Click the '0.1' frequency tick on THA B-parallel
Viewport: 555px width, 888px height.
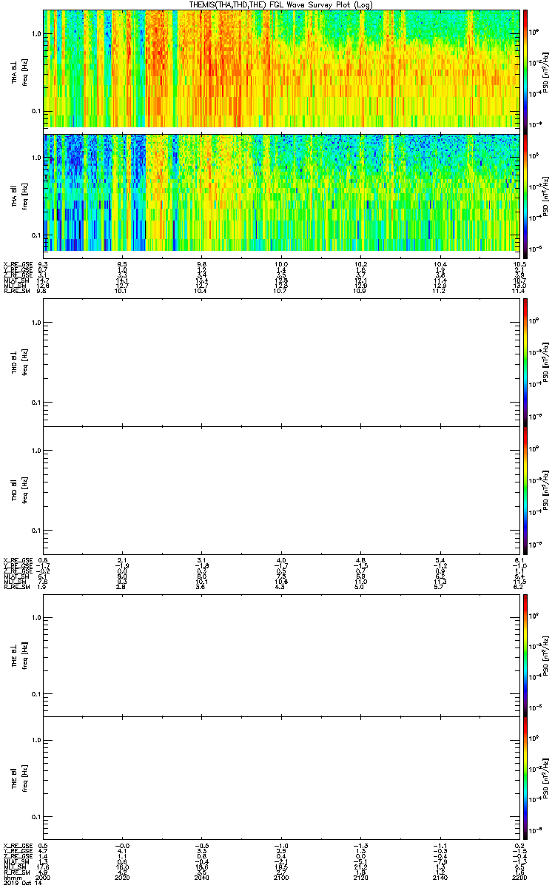tap(36, 235)
